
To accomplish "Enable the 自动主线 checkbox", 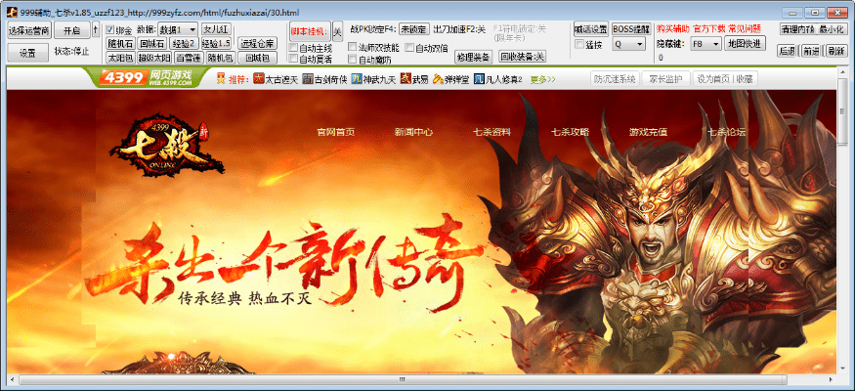I will coord(295,48).
